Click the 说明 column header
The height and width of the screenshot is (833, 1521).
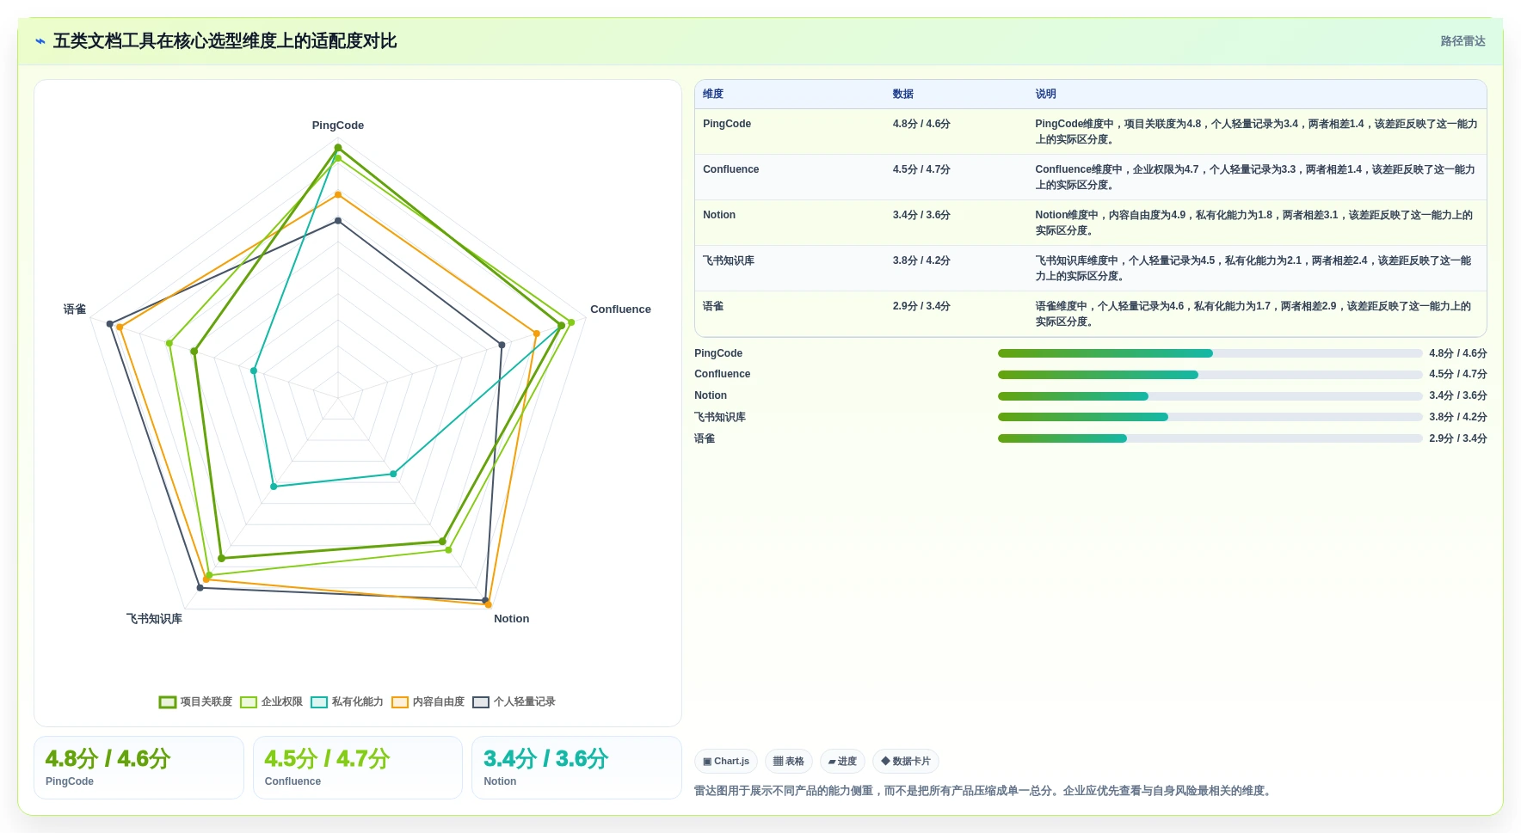point(1045,95)
